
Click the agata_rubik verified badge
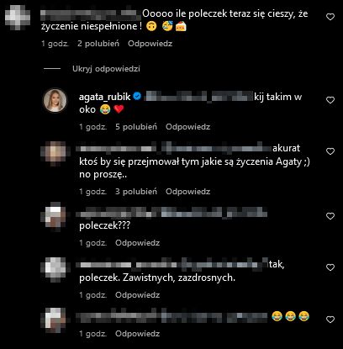[x=137, y=97]
